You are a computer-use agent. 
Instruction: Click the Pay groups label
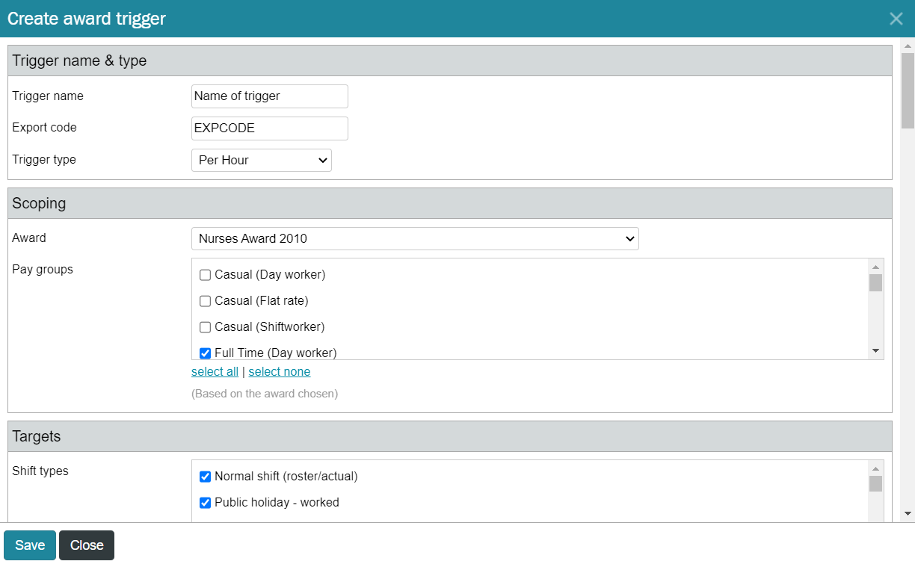click(x=43, y=269)
